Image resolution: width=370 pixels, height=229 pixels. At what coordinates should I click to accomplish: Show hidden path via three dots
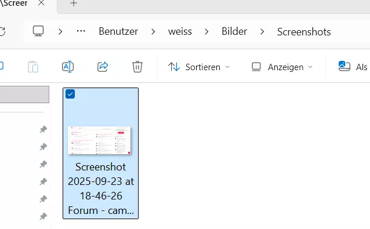[x=81, y=31]
